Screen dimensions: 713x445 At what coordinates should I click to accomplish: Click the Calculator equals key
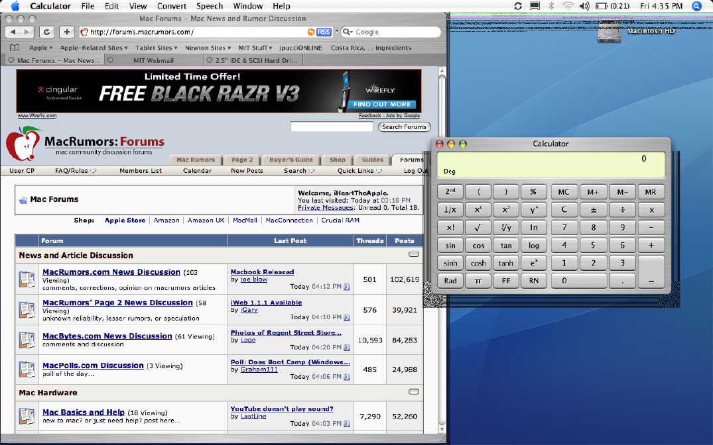[651, 272]
